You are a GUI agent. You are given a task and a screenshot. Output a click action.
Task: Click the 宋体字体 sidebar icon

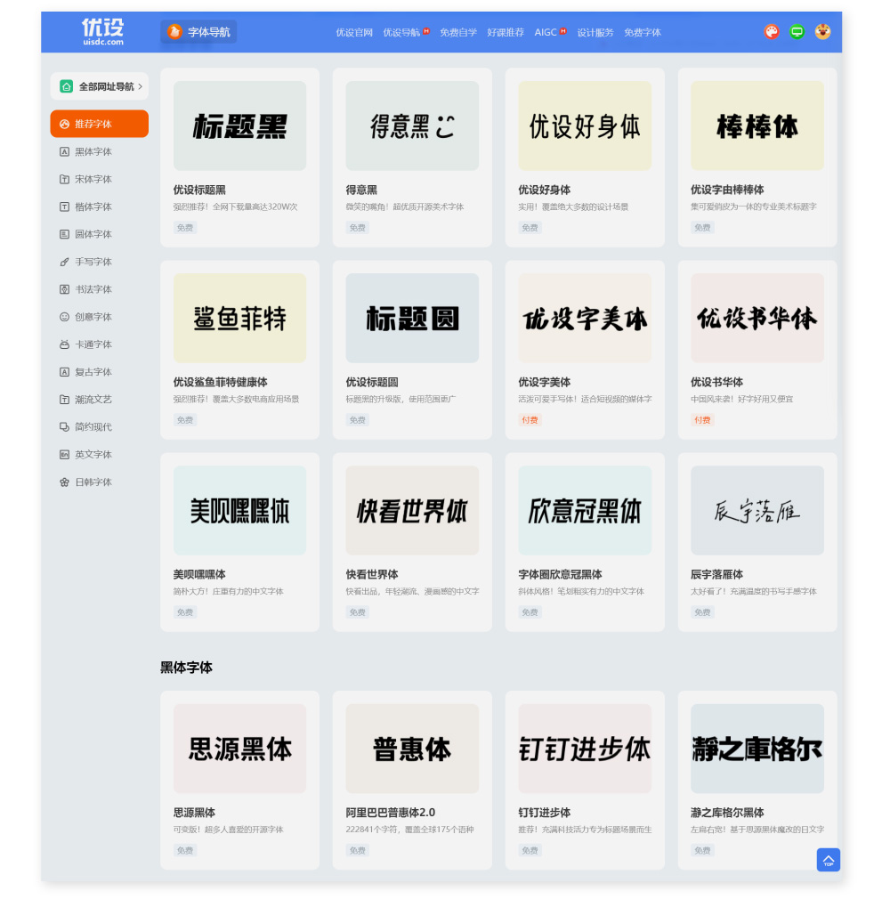point(64,179)
